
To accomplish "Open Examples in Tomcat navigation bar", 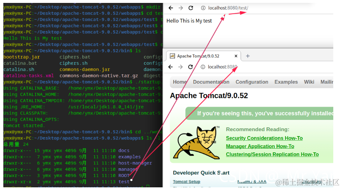I will (x=286, y=82).
